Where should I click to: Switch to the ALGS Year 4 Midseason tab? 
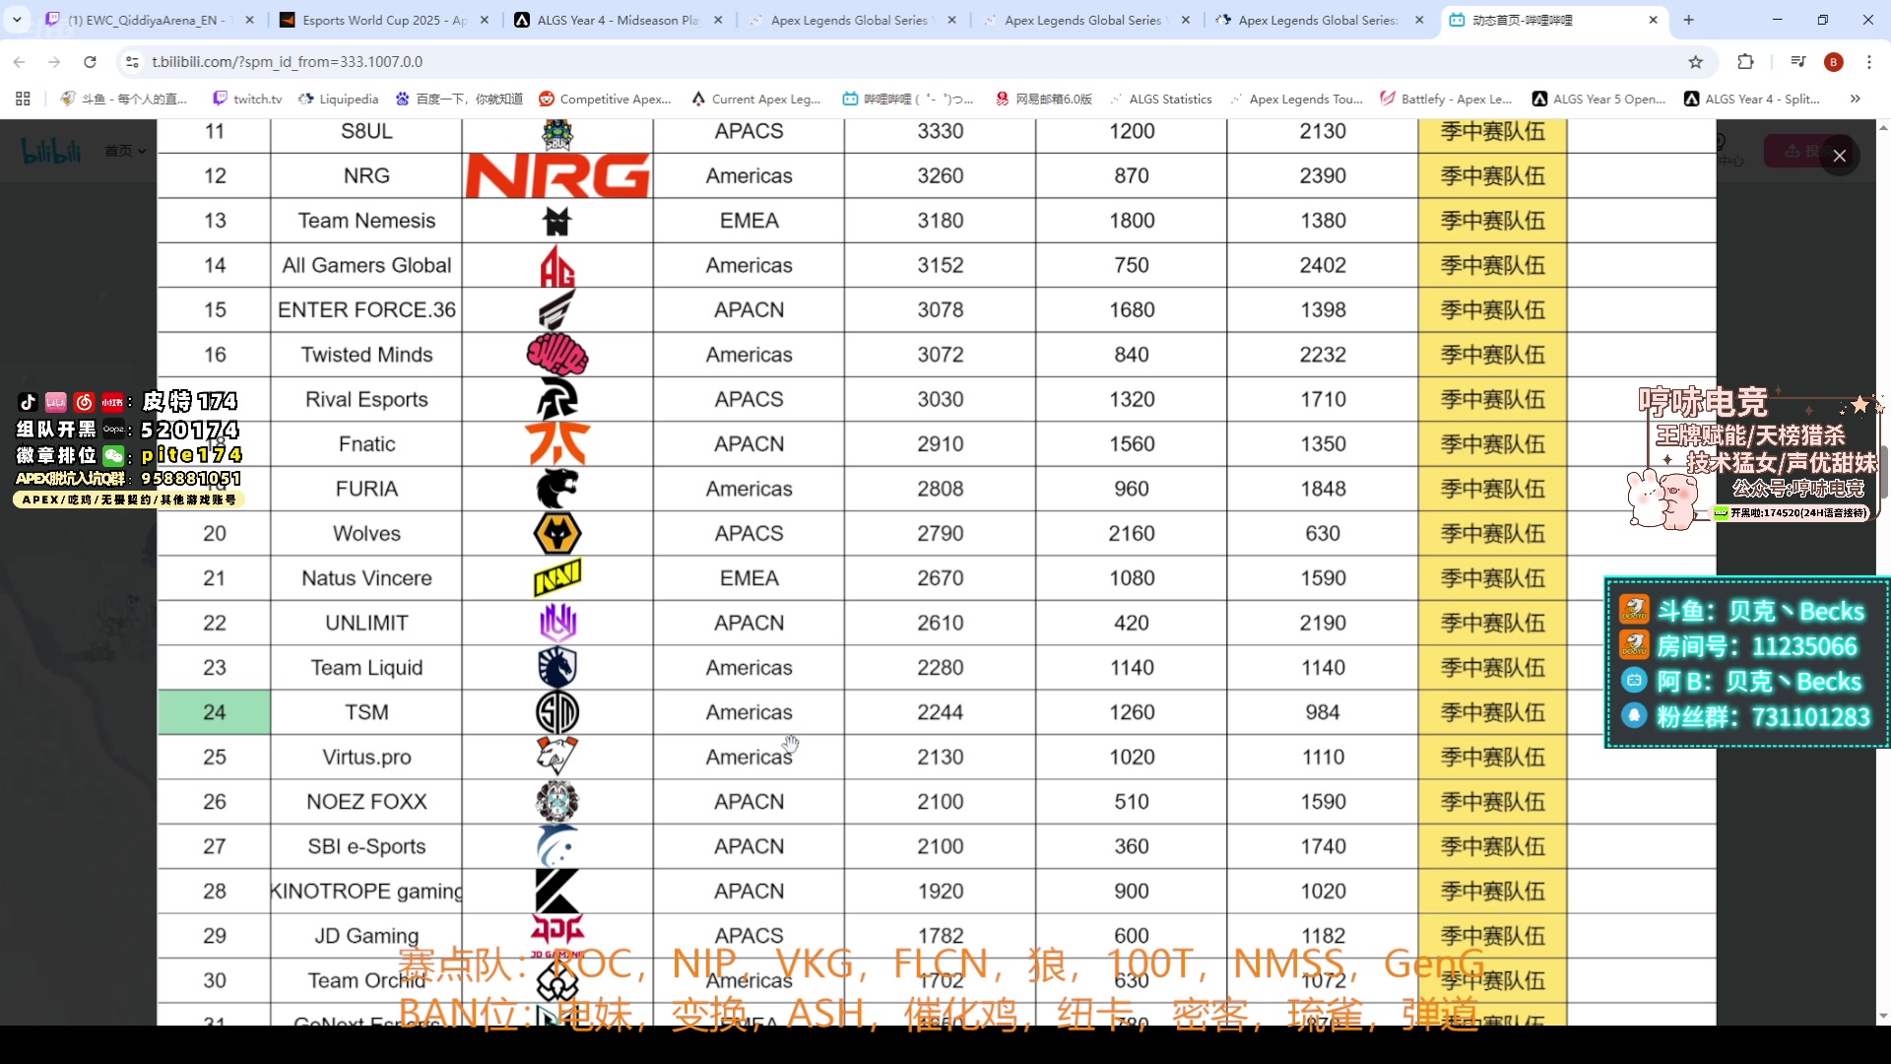619,20
